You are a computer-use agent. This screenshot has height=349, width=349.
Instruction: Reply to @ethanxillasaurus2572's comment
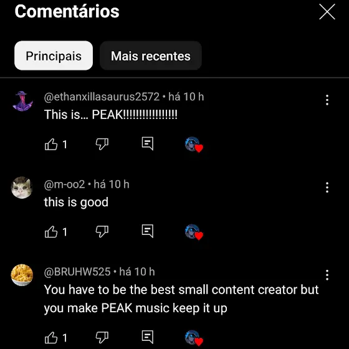148,143
